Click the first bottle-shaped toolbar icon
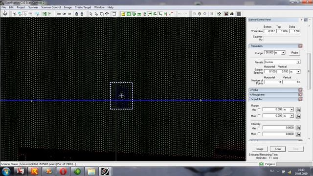The height and width of the screenshot is (176, 313). pos(76,14)
